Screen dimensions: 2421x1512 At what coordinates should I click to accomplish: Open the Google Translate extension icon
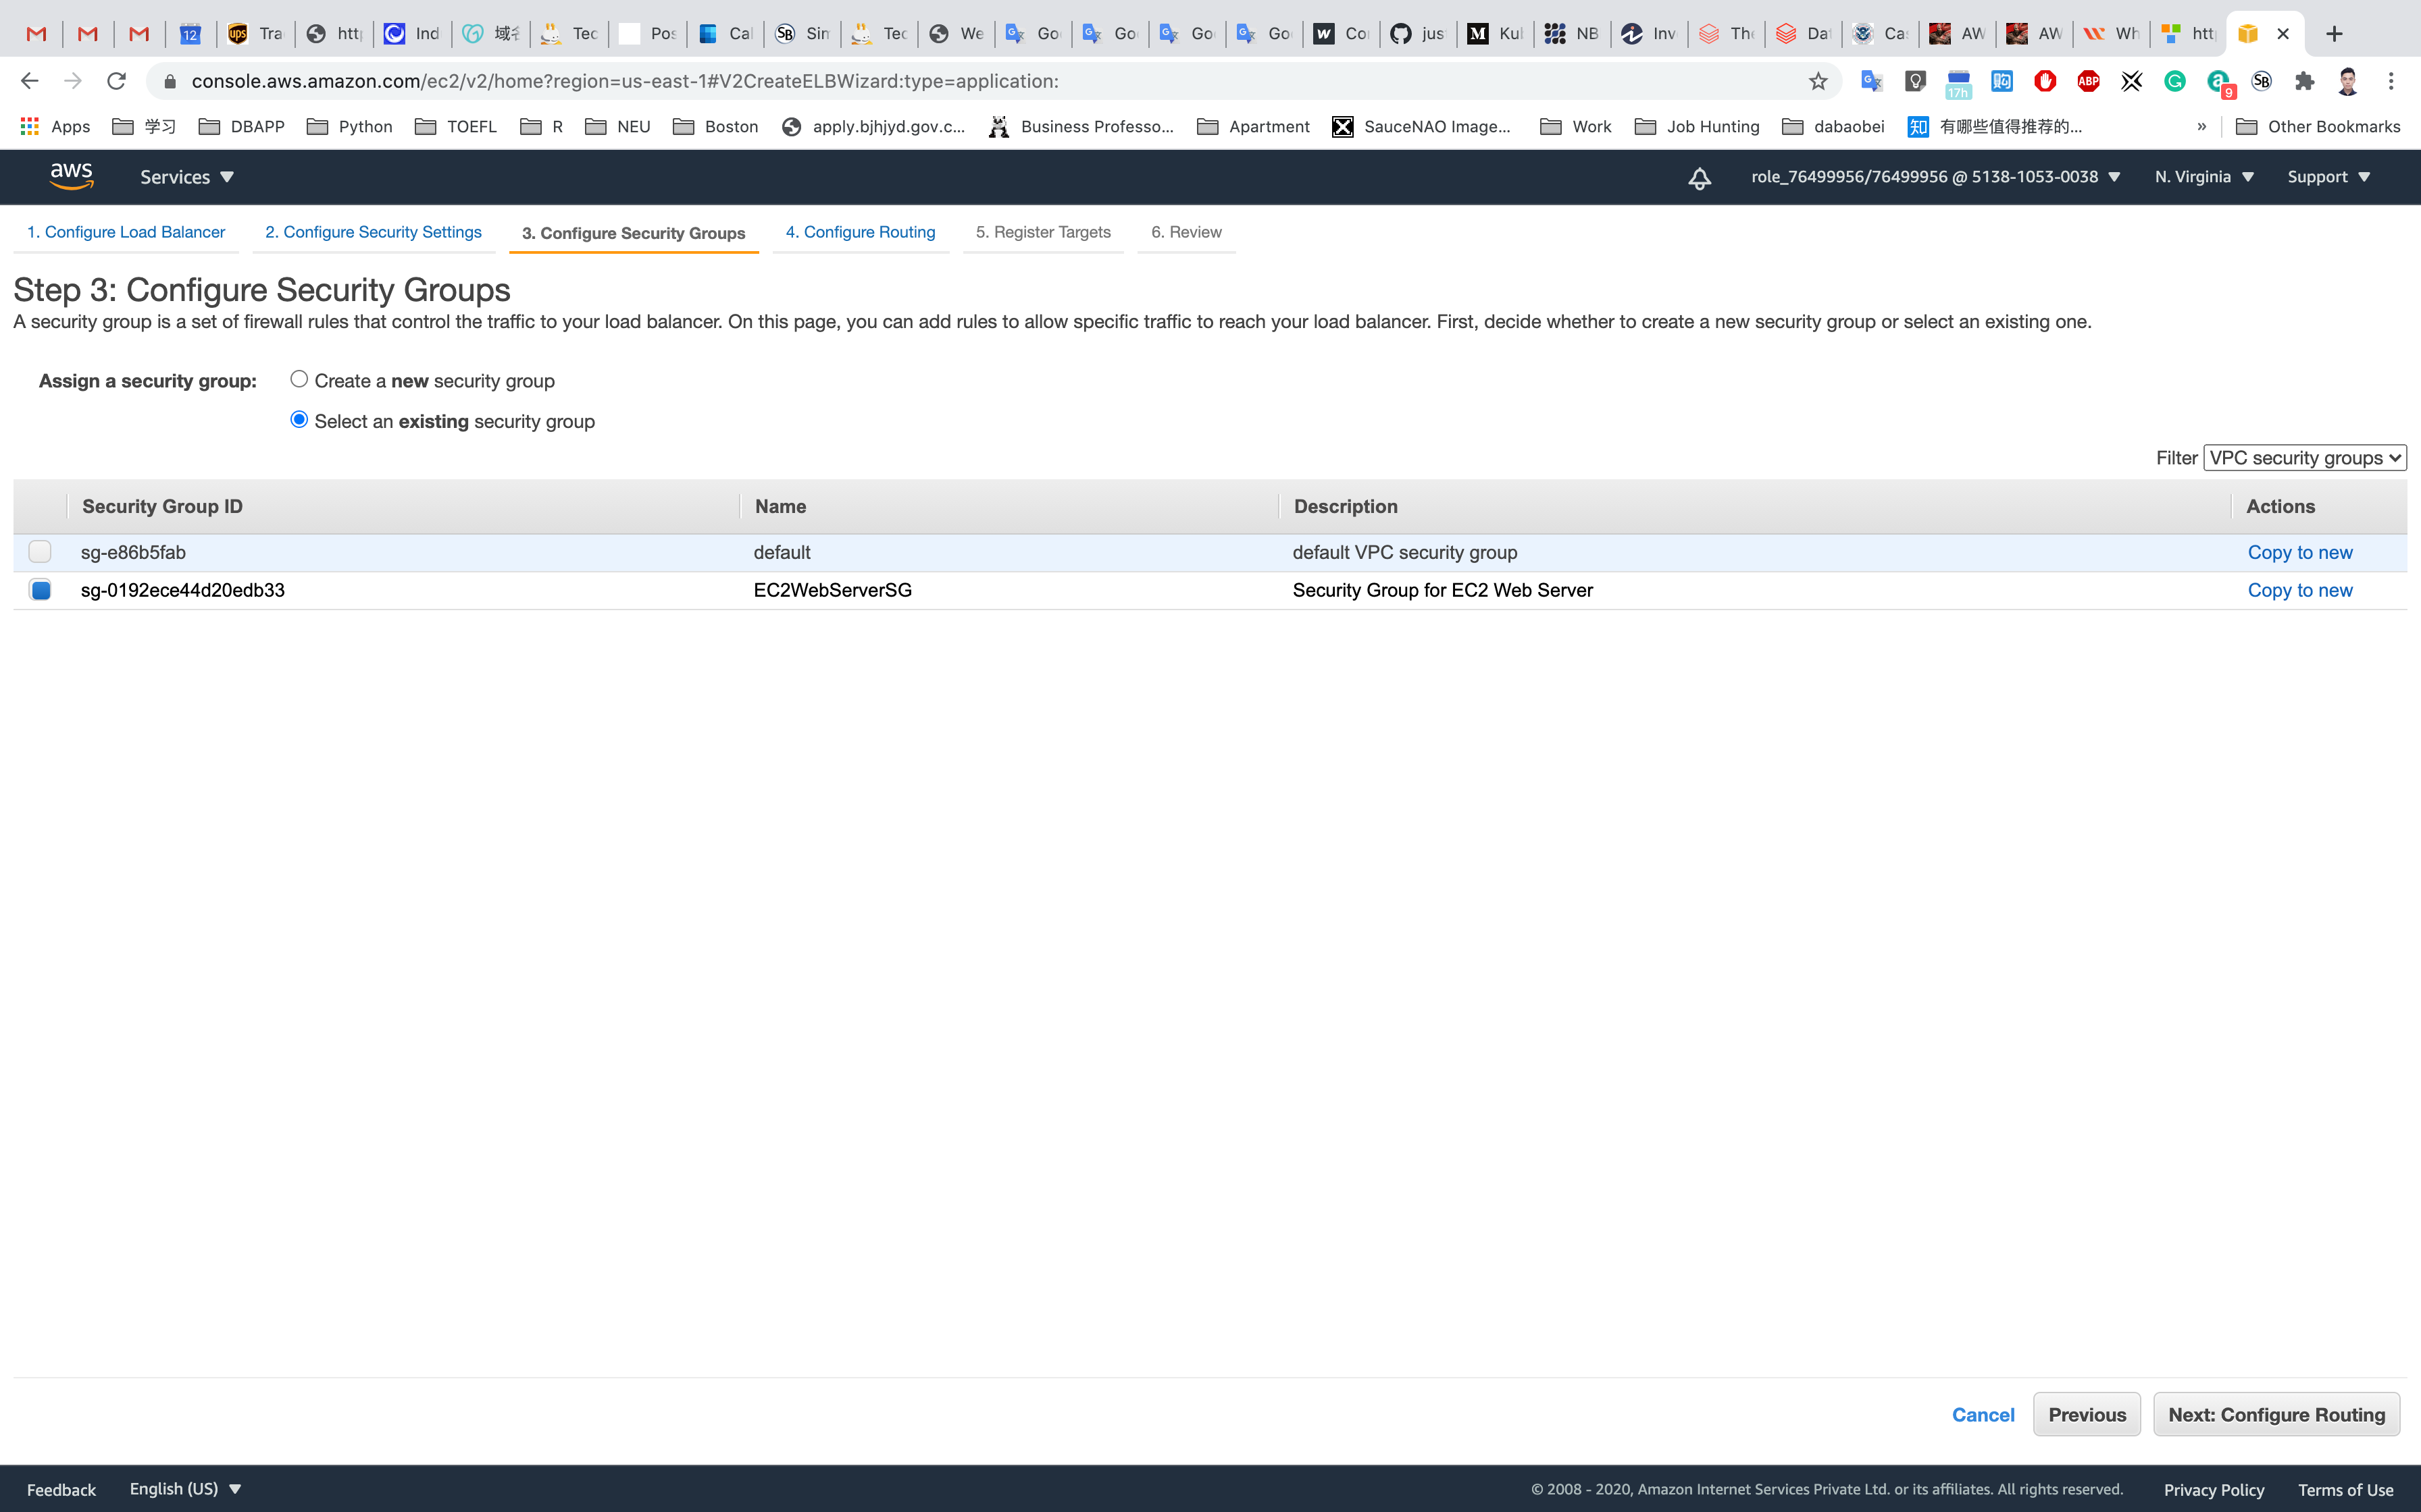tap(1872, 81)
